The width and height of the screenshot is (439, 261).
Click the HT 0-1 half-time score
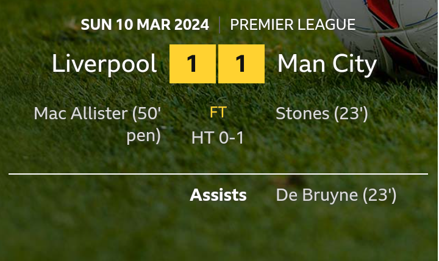(218, 138)
